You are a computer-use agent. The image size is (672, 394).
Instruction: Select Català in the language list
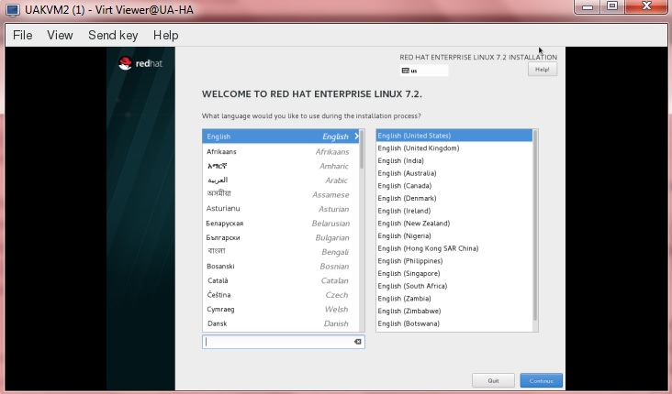(x=281, y=280)
